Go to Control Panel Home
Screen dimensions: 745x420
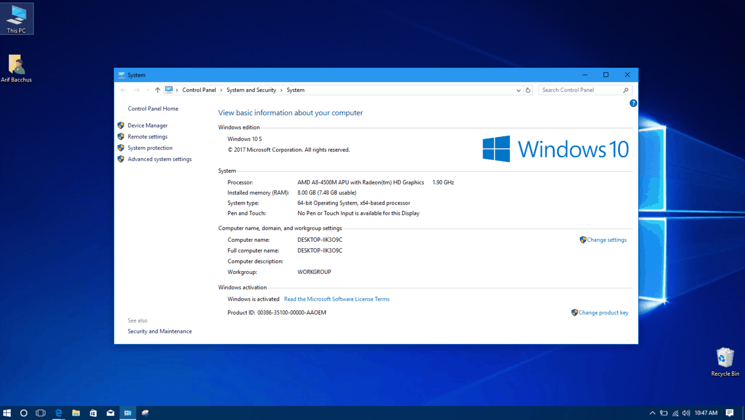153,109
